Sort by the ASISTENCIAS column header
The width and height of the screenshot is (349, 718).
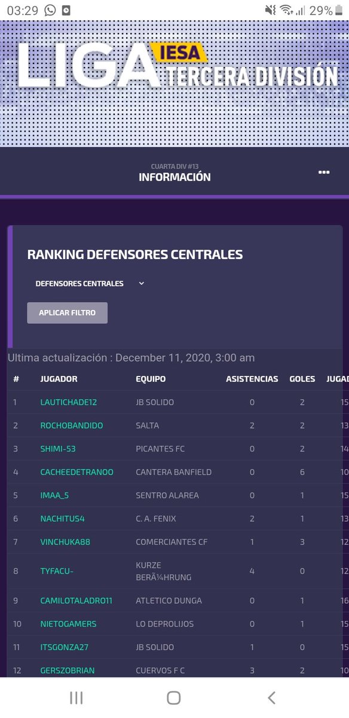tap(252, 379)
